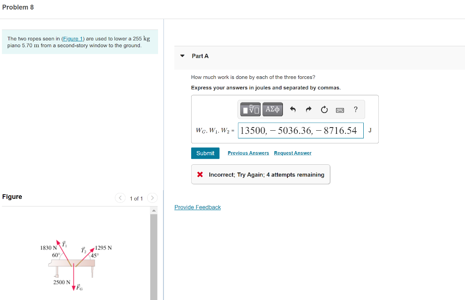The width and height of the screenshot is (465, 300).
Task: Click the 'How much work is done' question text
Action: [253, 77]
